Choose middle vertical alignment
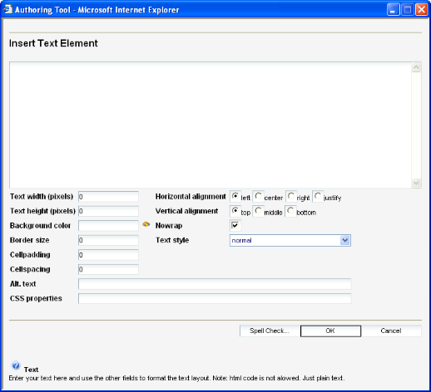 258,211
